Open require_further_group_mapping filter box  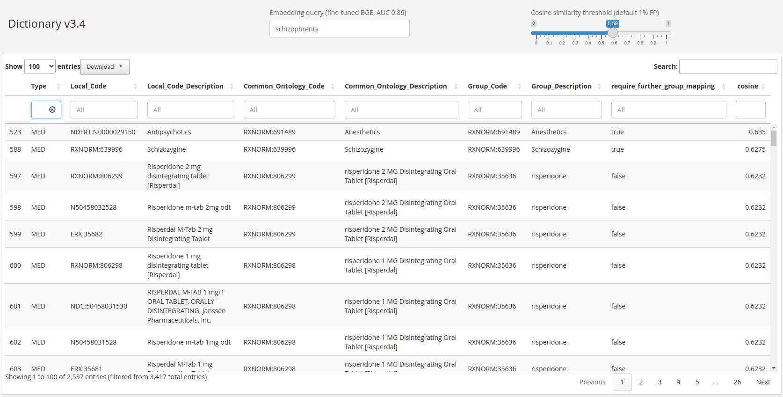[x=668, y=110]
